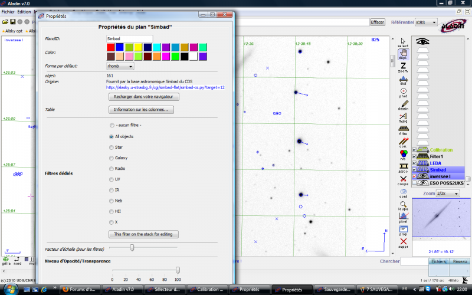This screenshot has width=472, height=295.
Task: Activate the zoom Z tool
Action: click(403, 67)
